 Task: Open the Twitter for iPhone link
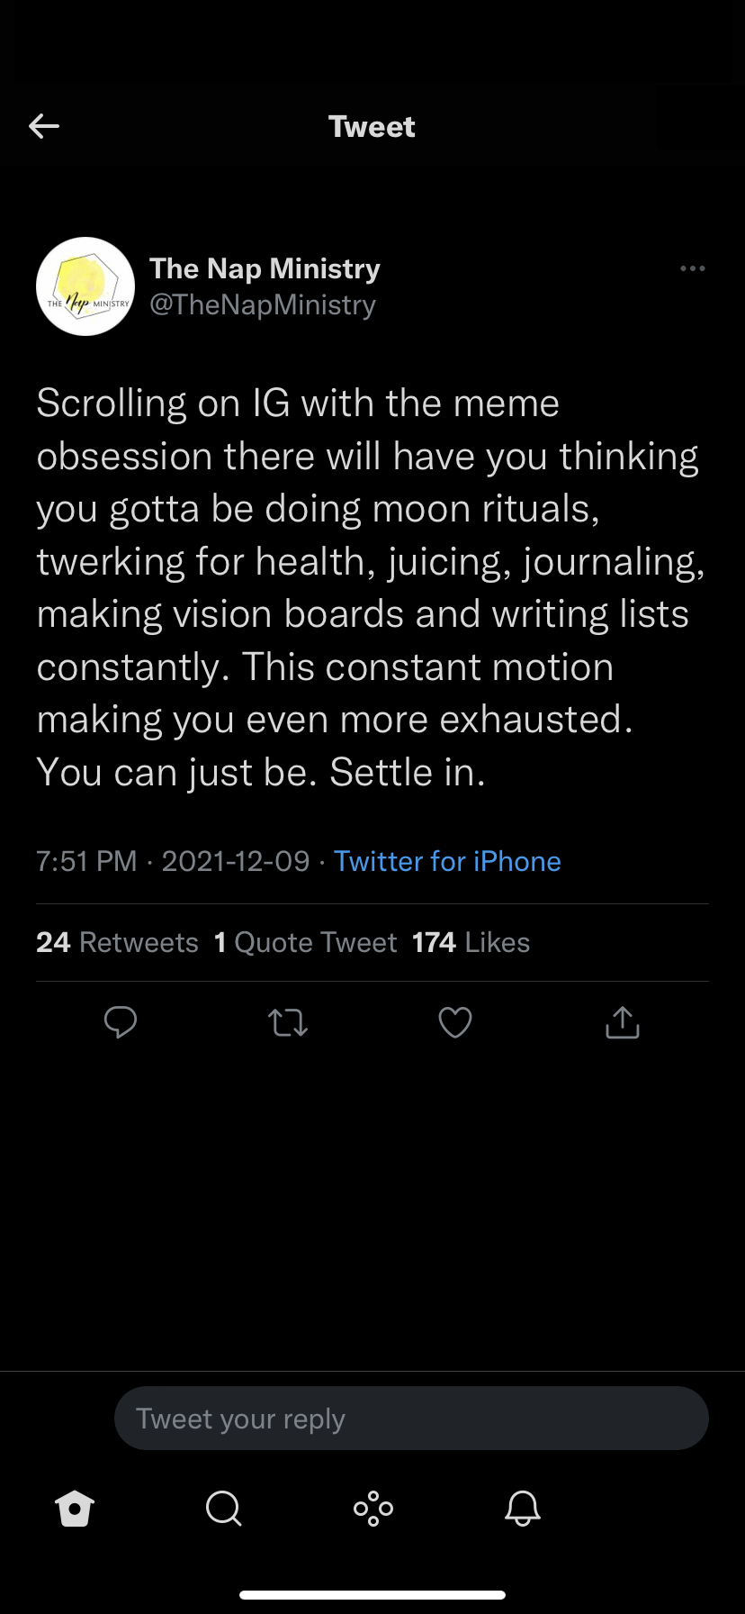point(447,861)
